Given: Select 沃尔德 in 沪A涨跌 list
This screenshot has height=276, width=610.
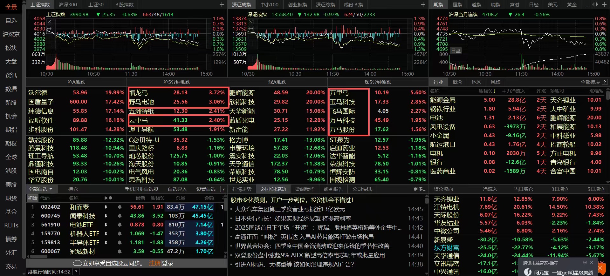Looking at the screenshot, I should click(38, 92).
